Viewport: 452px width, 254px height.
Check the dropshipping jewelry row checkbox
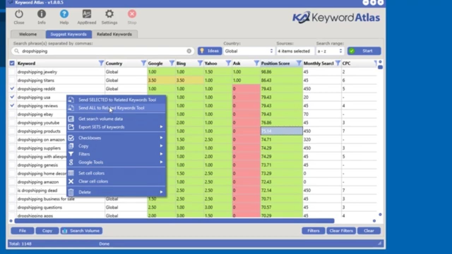click(12, 72)
